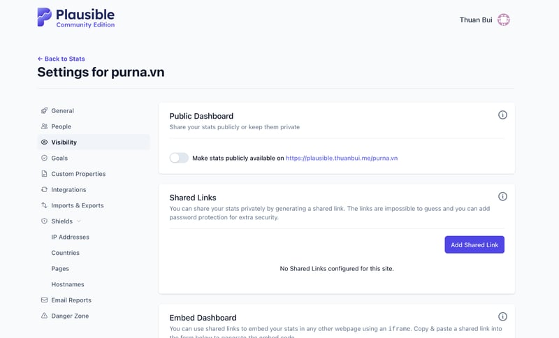The width and height of the screenshot is (559, 338).
Task: Open Imports & Exports settings
Action: point(77,205)
